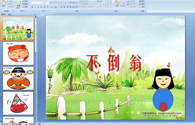This screenshot has height=125, width=195.
Task: Select the second slide thumbnail
Action: coord(18,53)
